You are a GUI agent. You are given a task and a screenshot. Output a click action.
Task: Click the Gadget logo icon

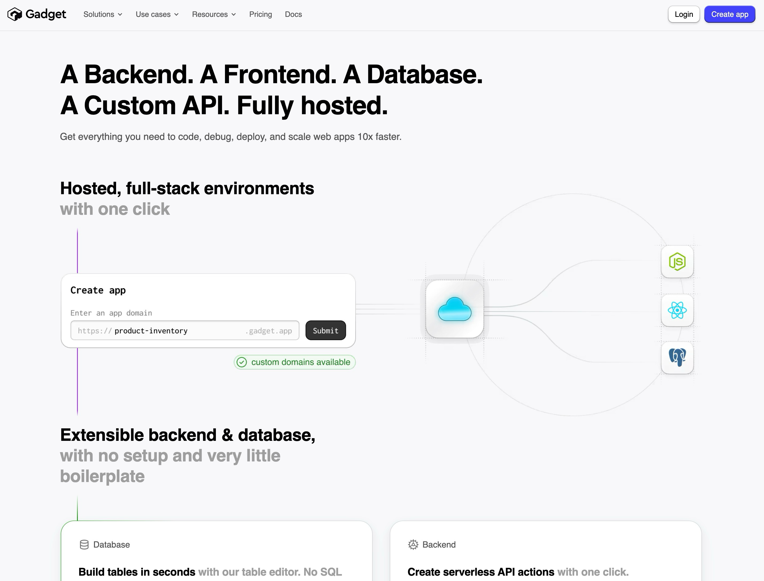(14, 14)
